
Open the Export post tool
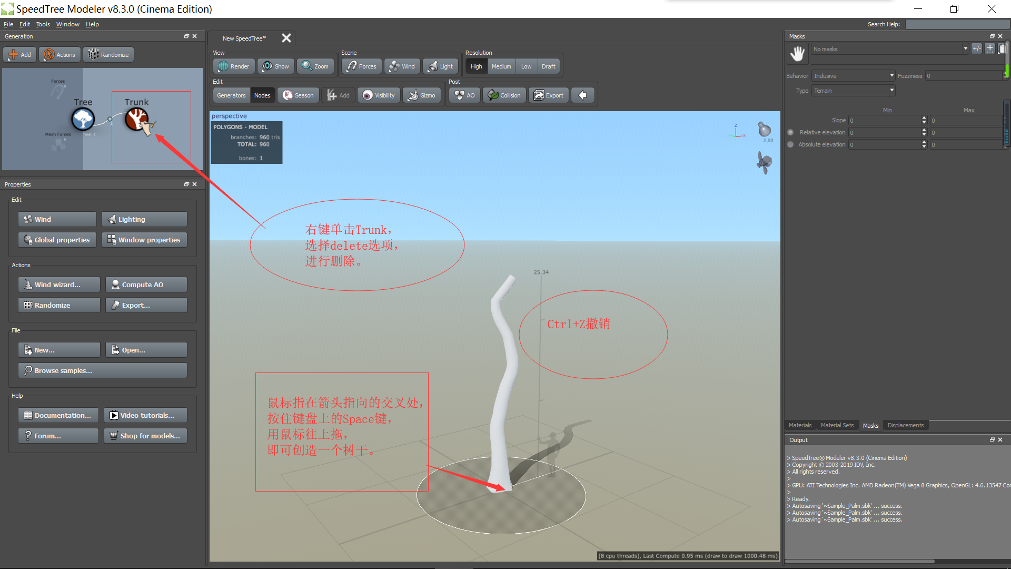[549, 95]
